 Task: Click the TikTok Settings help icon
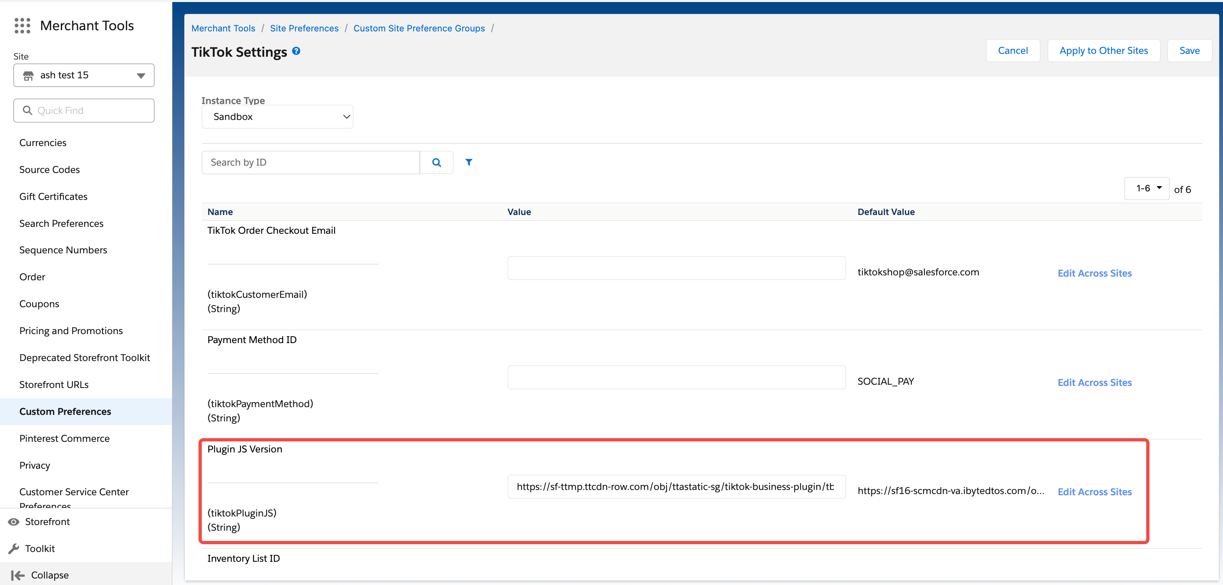coord(296,51)
